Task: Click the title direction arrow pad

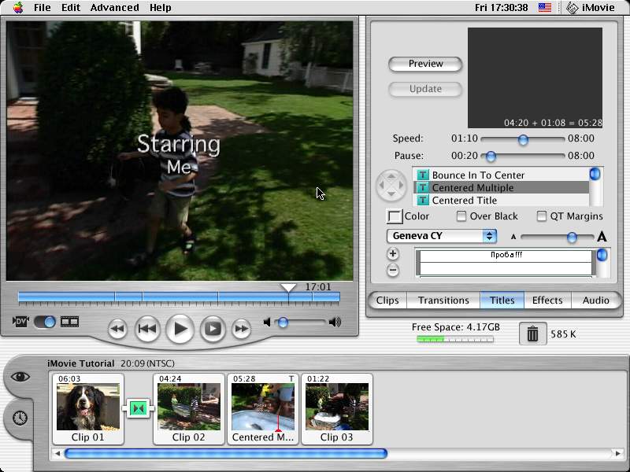Action: [x=391, y=185]
